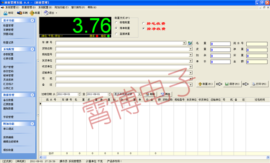The height and width of the screenshot is (163, 270).
Task: Click the icon beside 车牌号 dropdown
Action: pyautogui.click(x=190, y=43)
